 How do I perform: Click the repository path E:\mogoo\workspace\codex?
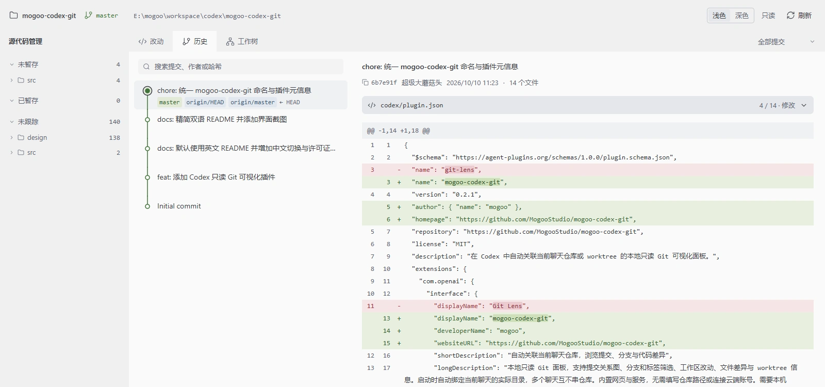(207, 16)
